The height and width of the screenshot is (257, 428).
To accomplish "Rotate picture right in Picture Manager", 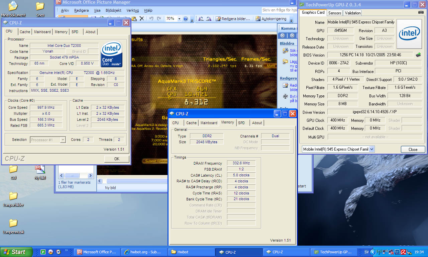I will tap(209, 19).
